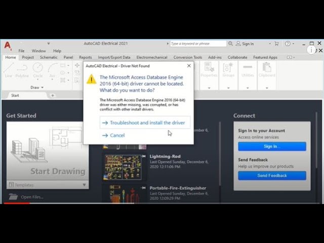
Task: Open the ribbon display options dropdown
Action: pos(291,57)
